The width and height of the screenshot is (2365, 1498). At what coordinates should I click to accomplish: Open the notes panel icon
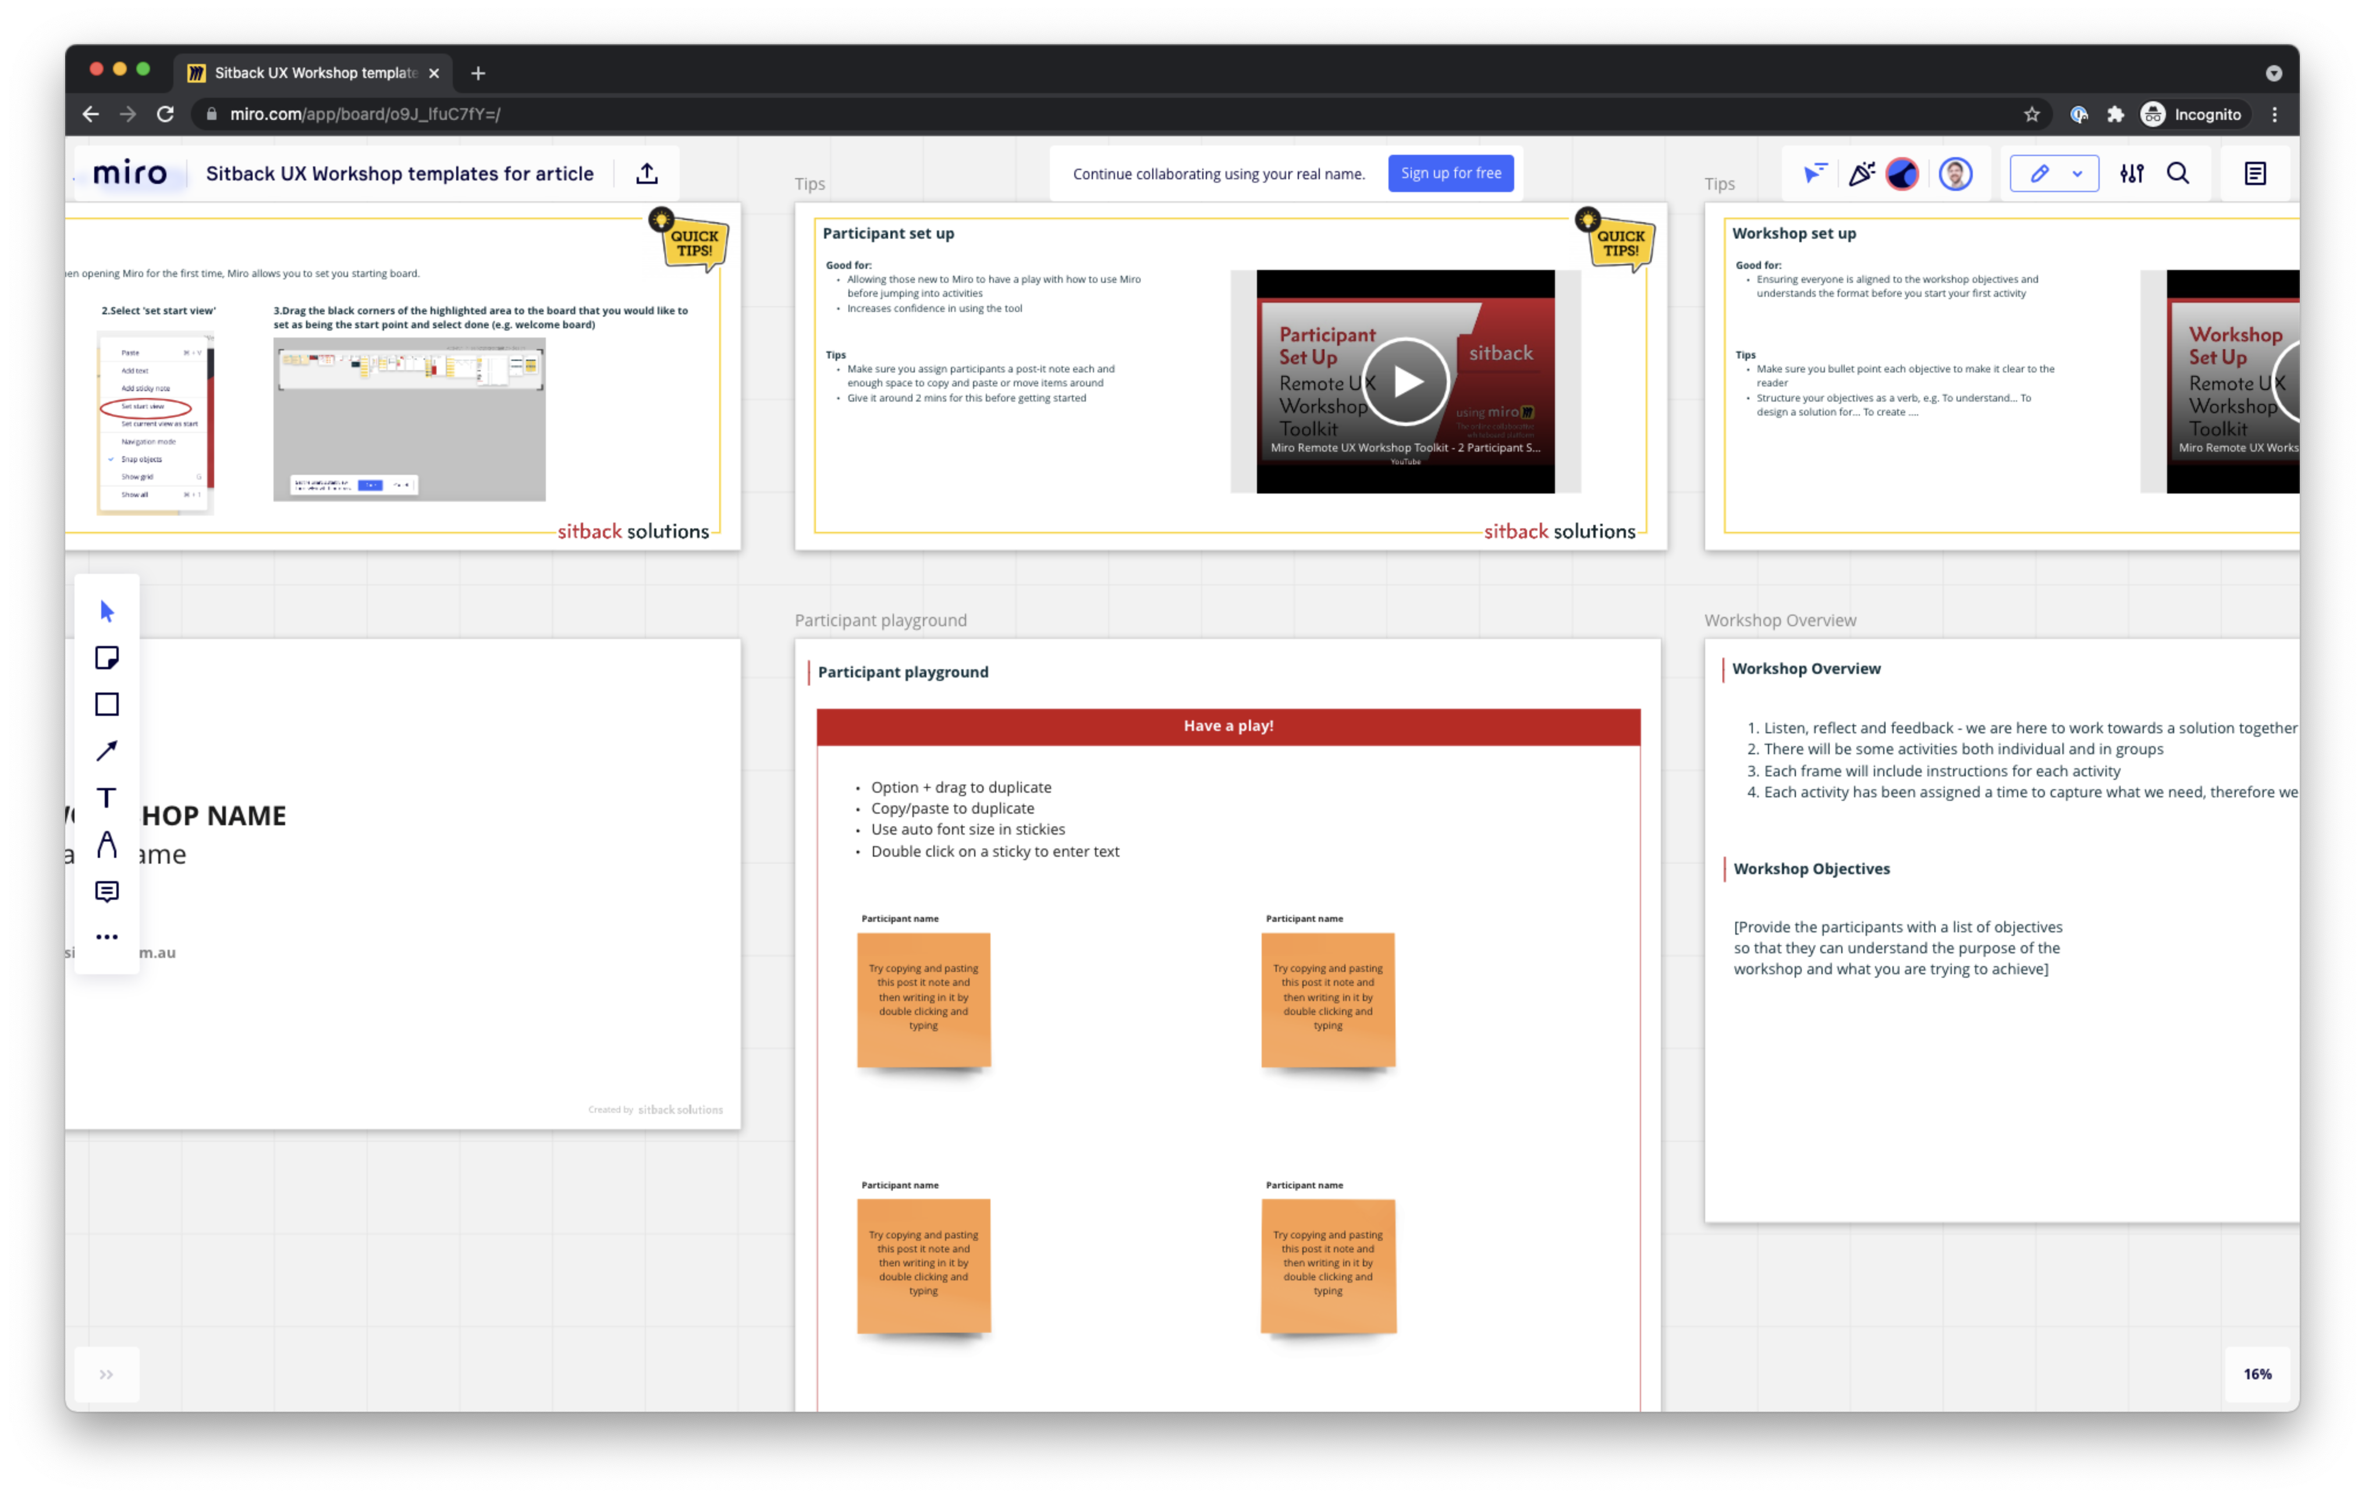pyautogui.click(x=2255, y=174)
